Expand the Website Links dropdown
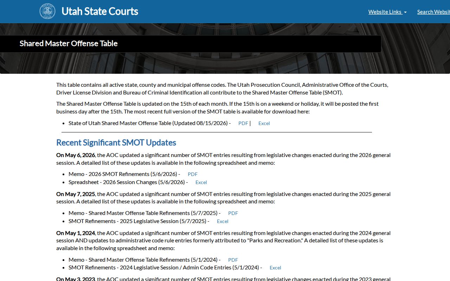 click(387, 12)
